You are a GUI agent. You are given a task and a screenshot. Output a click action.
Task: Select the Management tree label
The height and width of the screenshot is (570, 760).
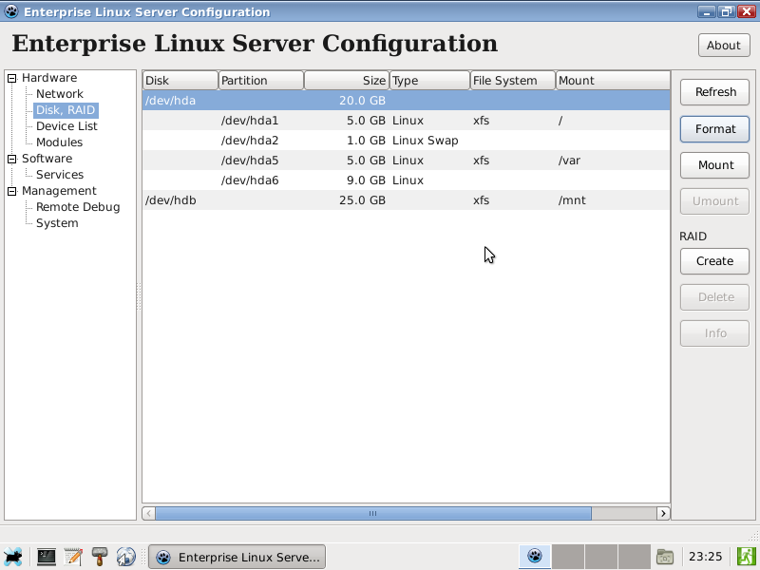click(59, 191)
